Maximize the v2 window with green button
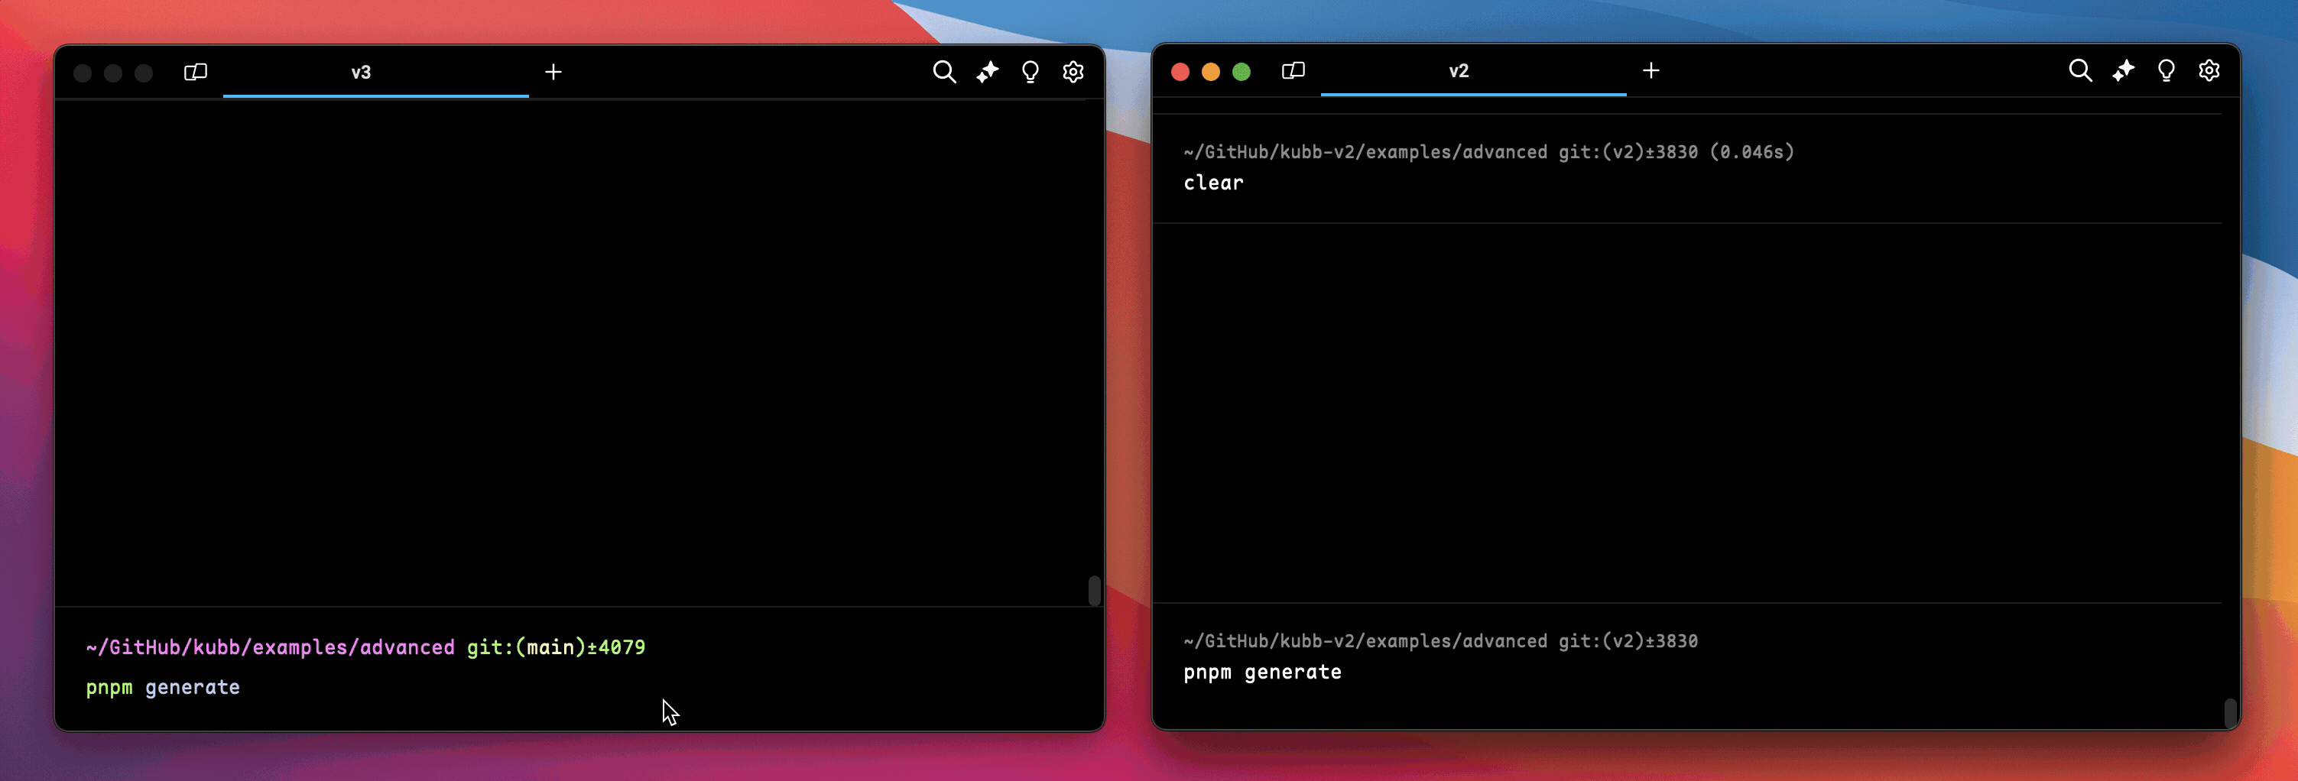This screenshot has width=2298, height=781. [1242, 71]
